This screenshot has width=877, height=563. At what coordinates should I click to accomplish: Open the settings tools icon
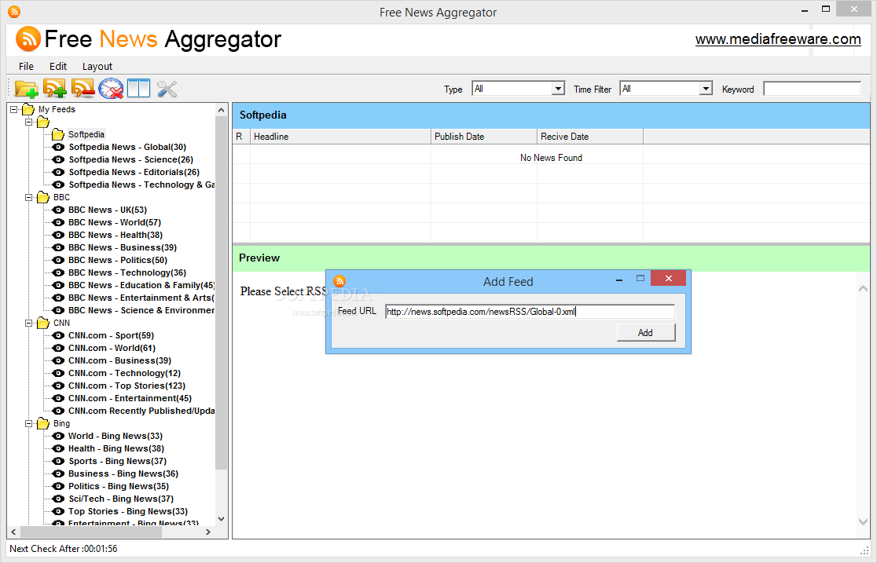tap(167, 88)
